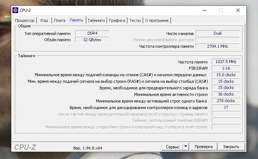Click the DDR4 memory type field
This screenshot has height=159, width=258.
point(92,33)
